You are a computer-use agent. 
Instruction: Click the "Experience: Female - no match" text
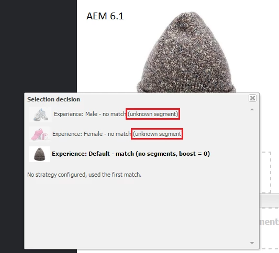point(92,134)
